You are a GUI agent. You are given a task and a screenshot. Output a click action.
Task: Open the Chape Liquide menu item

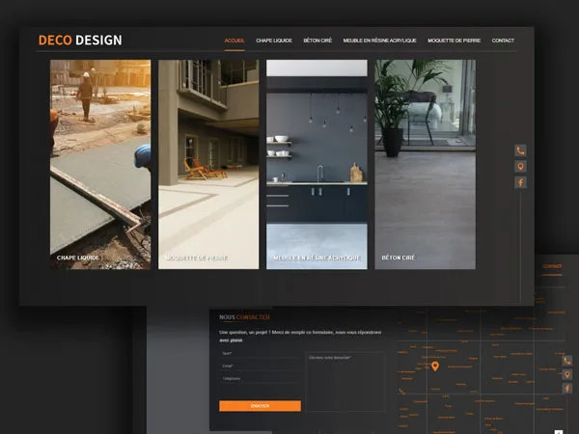click(274, 41)
